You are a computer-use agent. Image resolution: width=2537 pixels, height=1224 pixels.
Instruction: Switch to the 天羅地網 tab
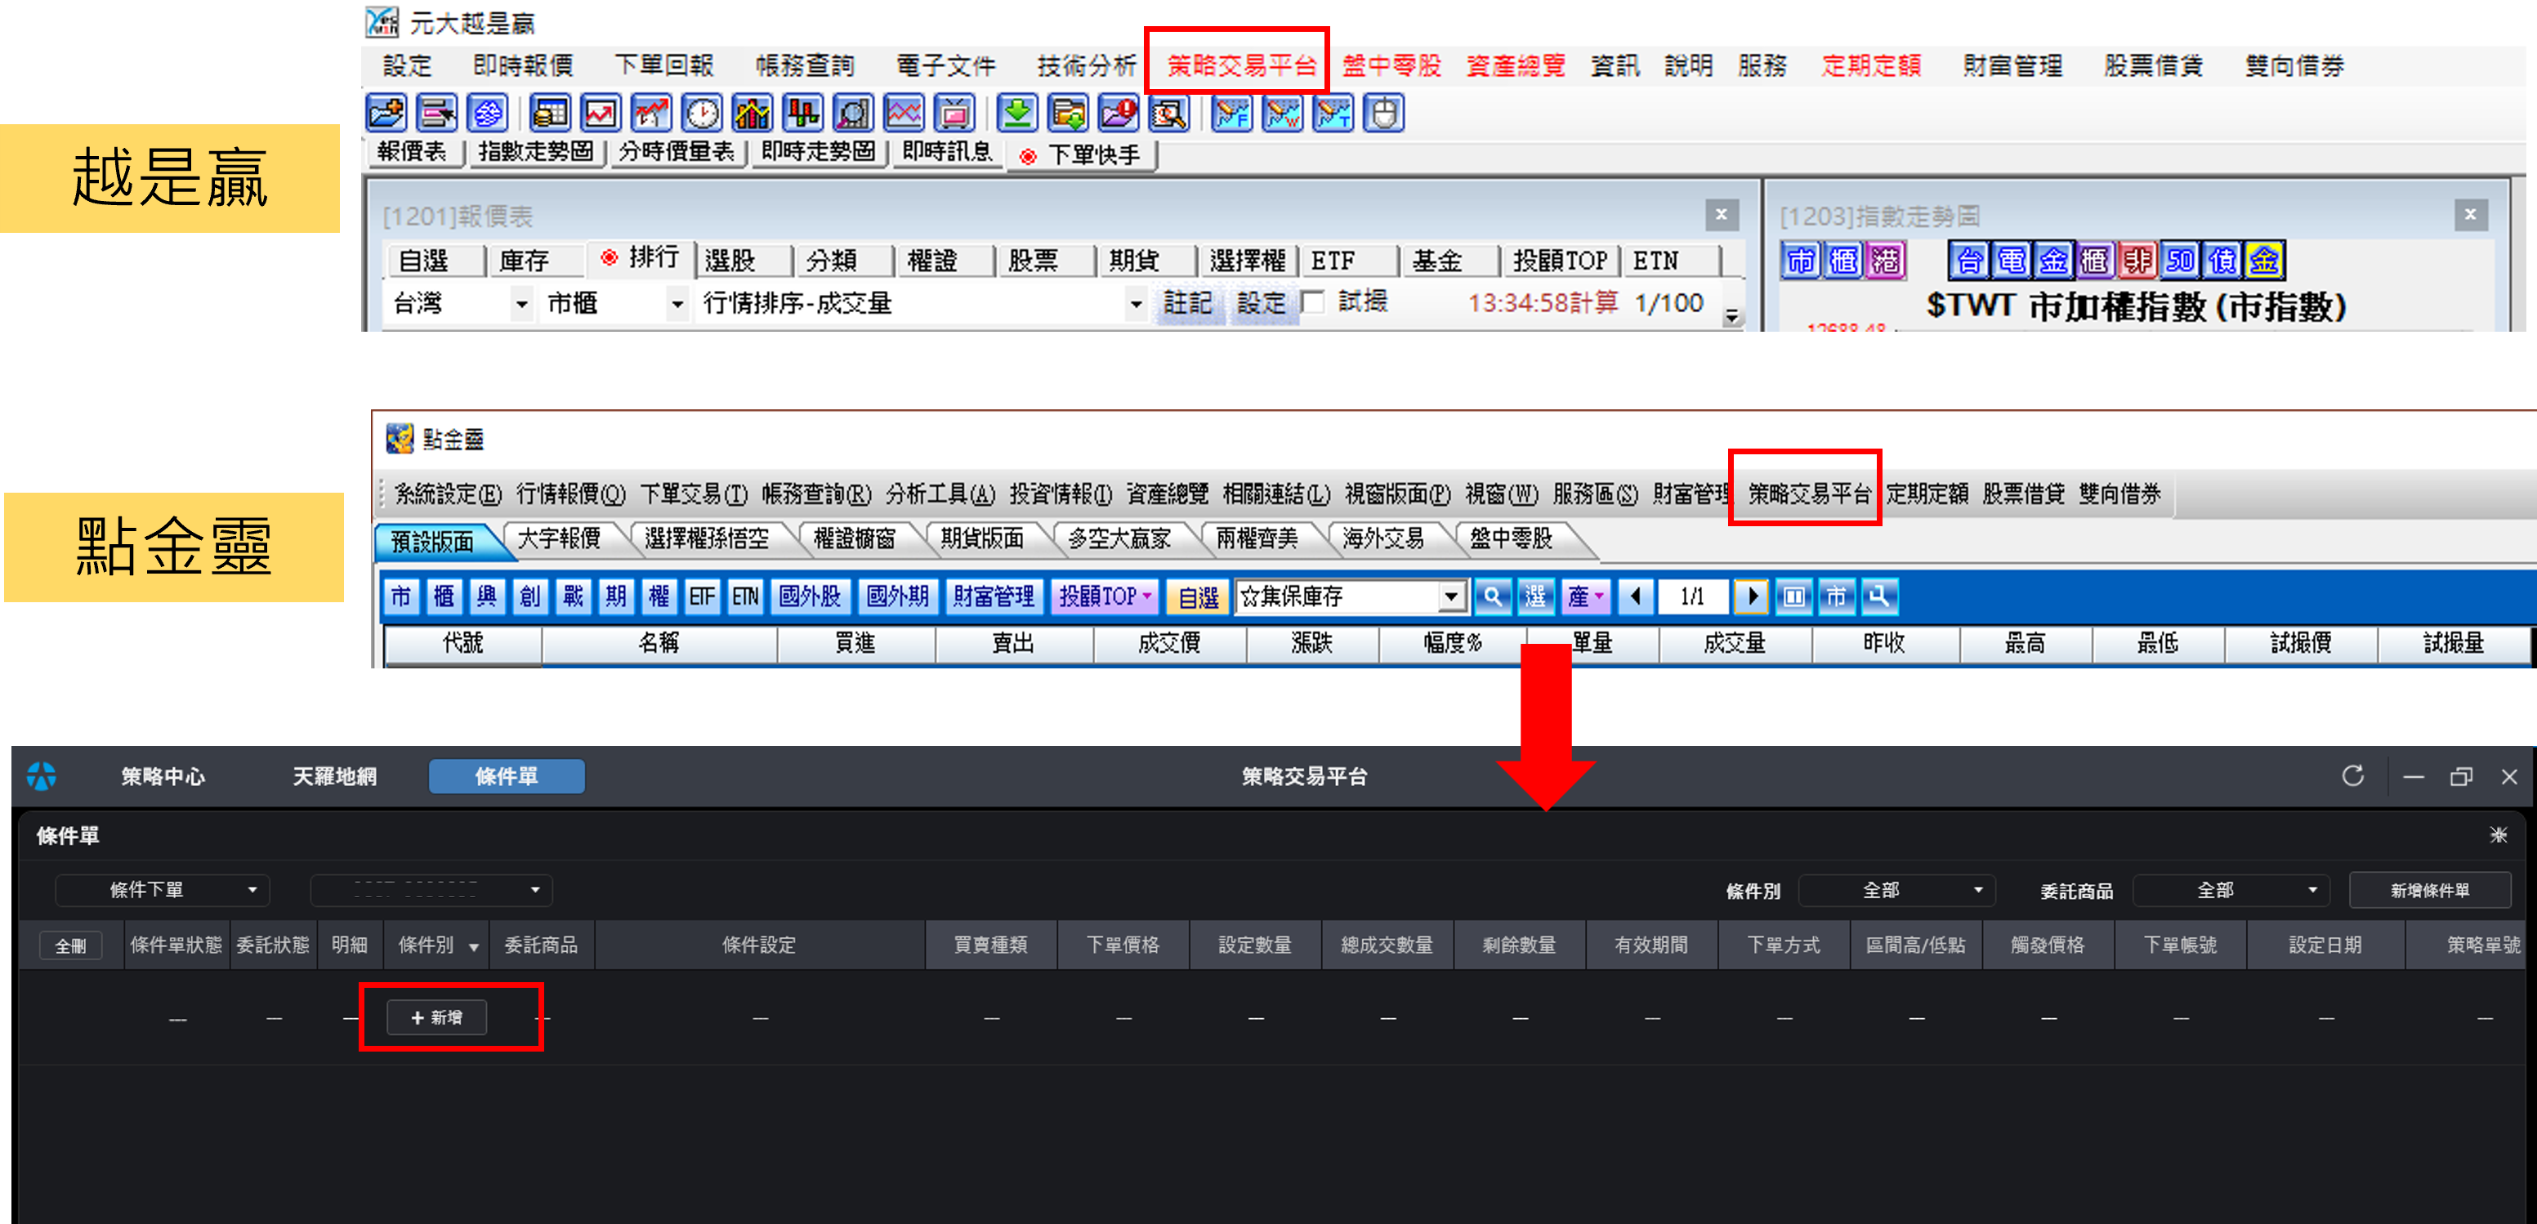click(x=335, y=776)
